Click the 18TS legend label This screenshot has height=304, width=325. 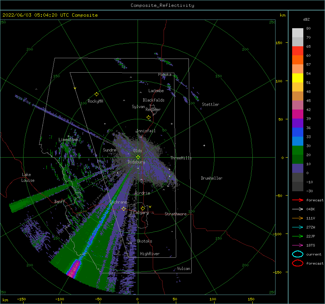(311, 245)
